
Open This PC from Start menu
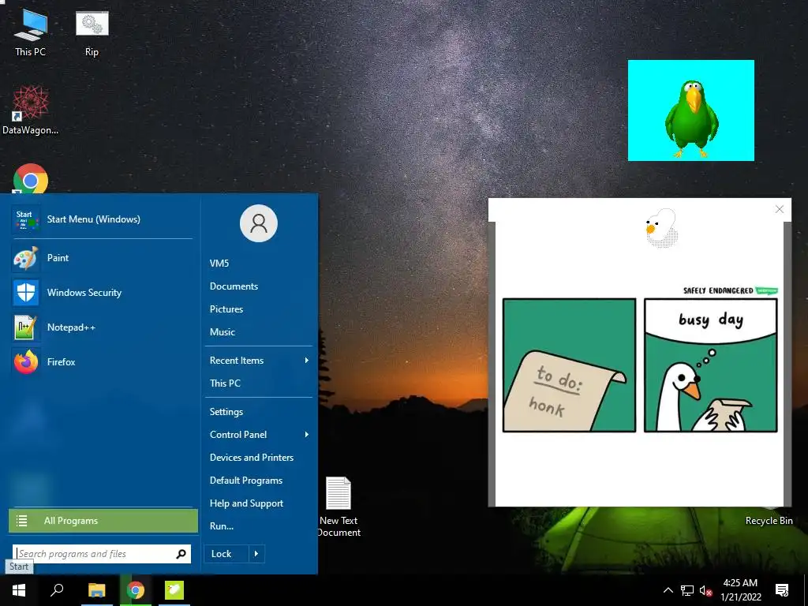coord(225,383)
